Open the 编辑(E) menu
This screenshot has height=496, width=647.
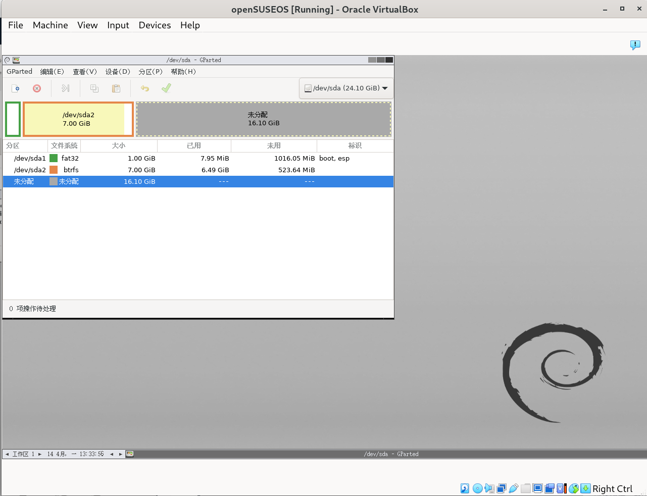52,72
